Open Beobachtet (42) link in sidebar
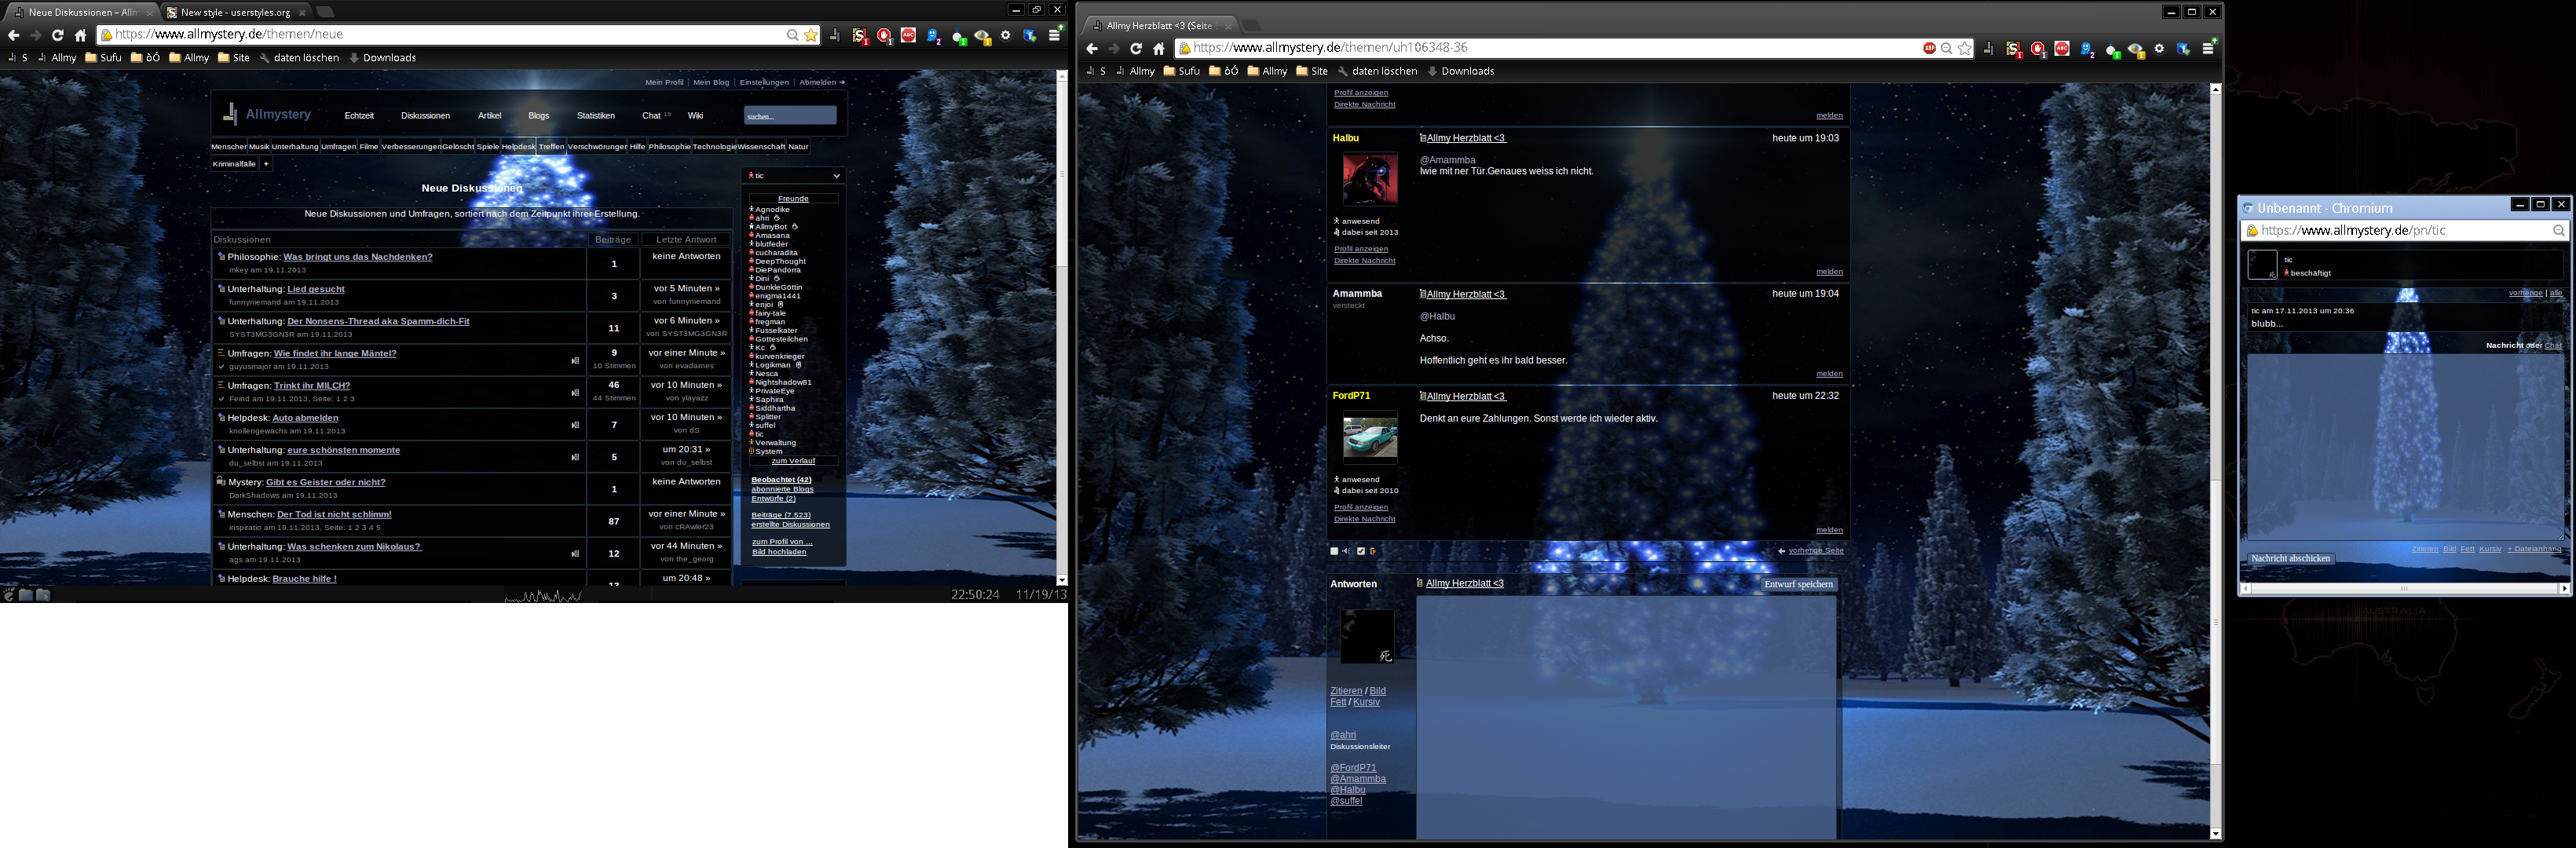Viewport: 2576px width, 848px height. (781, 480)
